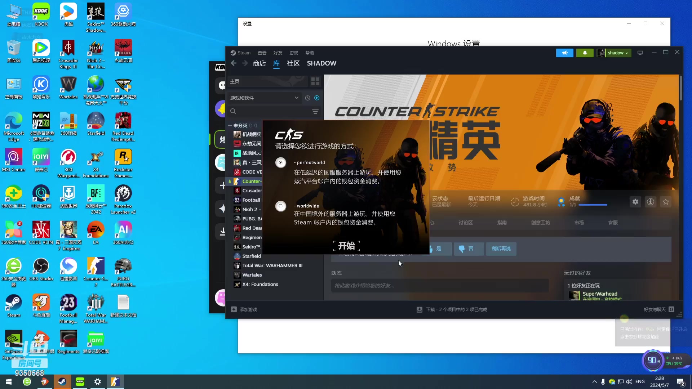Click the 否 thumbs-down button
This screenshot has width=692, height=389.
pyautogui.click(x=469, y=249)
